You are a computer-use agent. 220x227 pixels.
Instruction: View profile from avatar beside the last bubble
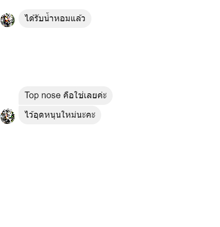click(x=8, y=116)
